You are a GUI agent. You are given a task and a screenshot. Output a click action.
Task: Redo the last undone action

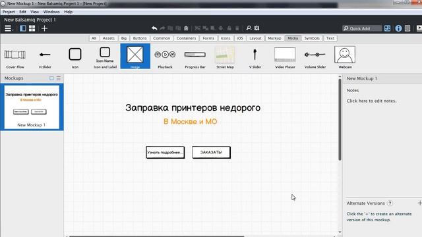coord(162,28)
